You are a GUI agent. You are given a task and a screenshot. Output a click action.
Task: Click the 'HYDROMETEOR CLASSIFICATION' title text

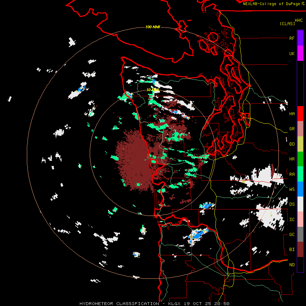(x=119, y=304)
